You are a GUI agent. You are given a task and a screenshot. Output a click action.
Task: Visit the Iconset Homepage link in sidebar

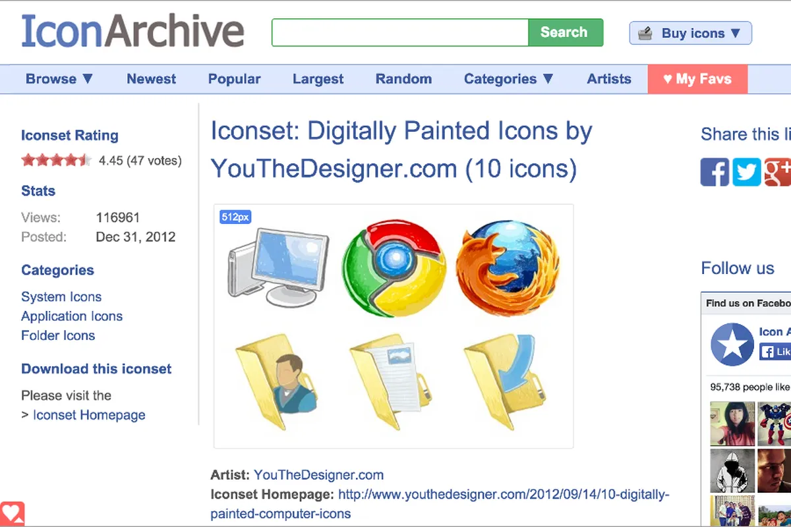point(89,415)
